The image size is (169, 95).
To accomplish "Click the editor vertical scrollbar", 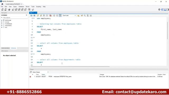I will click(167, 31).
